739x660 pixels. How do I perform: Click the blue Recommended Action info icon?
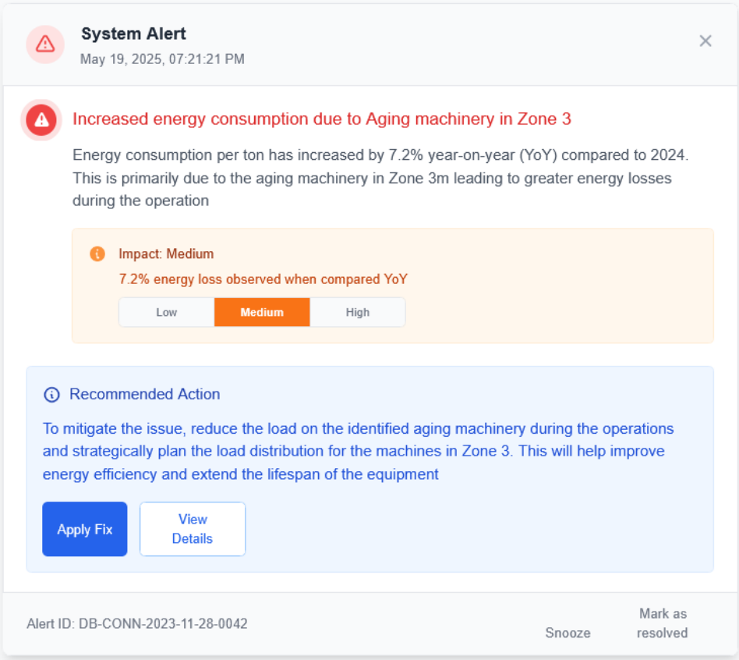[51, 395]
